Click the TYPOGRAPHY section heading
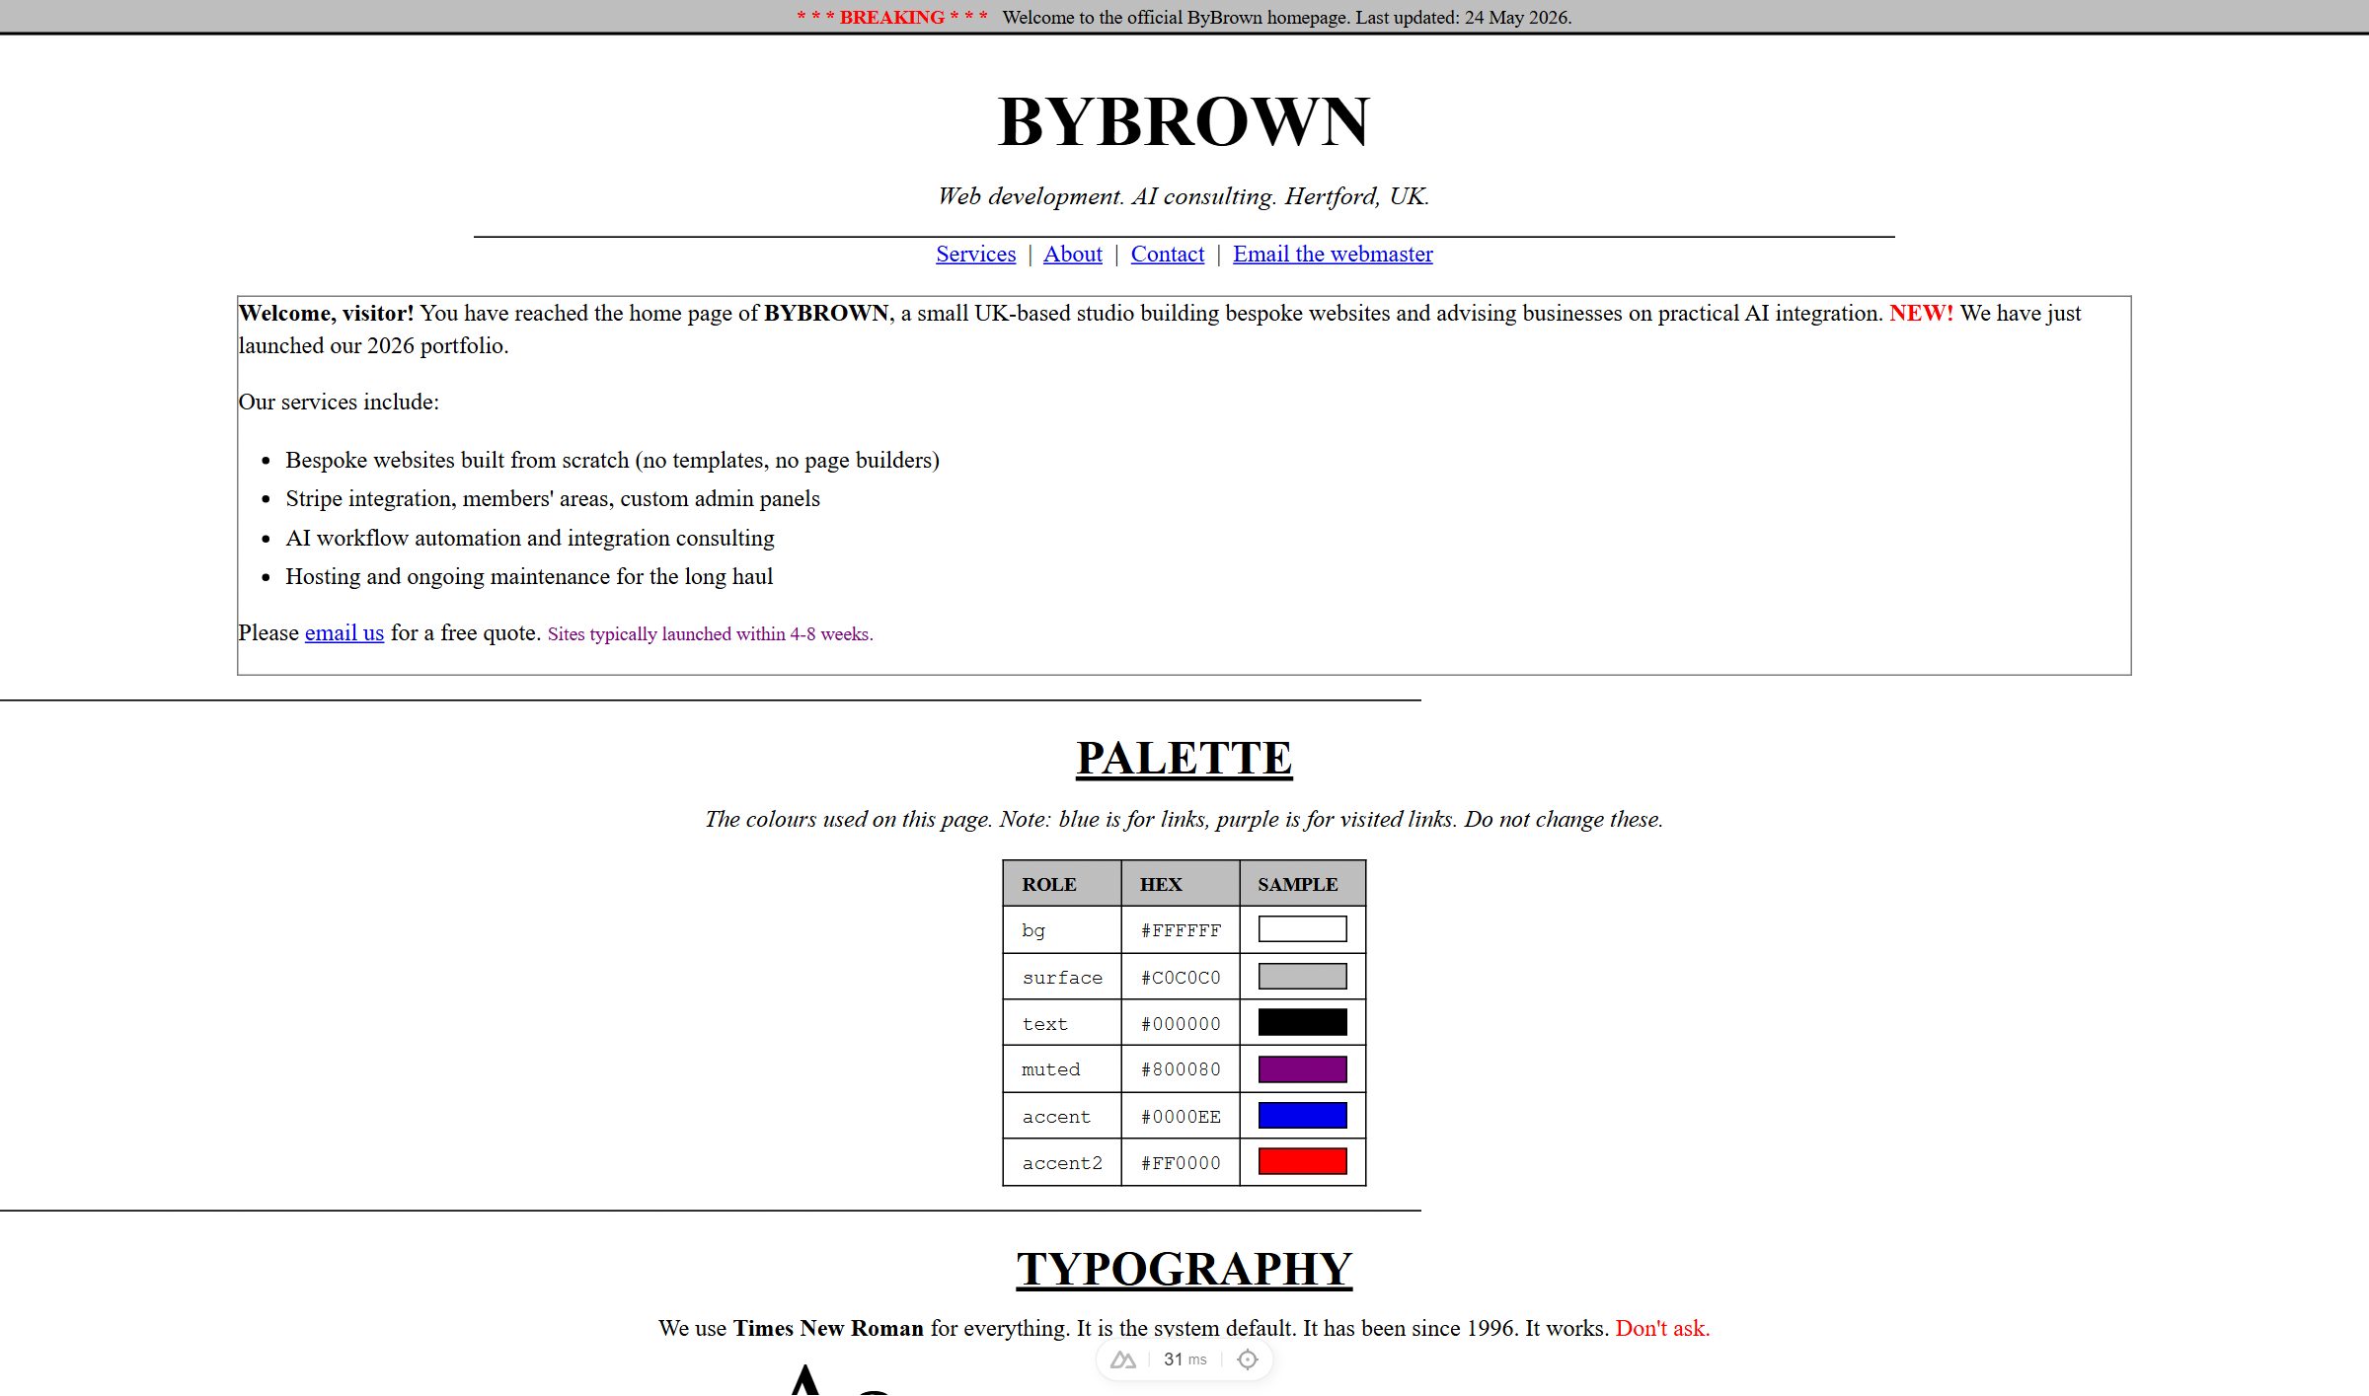2369x1396 pixels. pos(1184,1269)
